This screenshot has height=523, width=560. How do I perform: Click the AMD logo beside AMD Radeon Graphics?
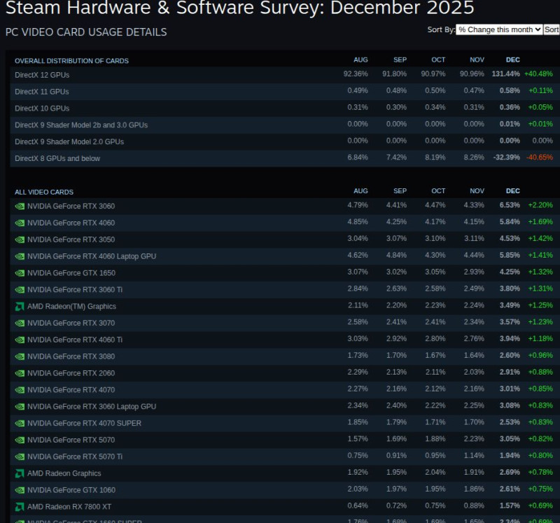point(20,474)
